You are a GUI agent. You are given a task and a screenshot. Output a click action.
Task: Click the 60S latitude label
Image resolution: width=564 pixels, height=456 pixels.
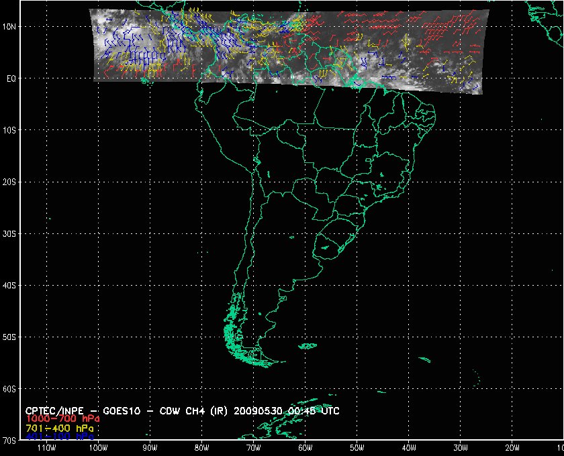point(9,389)
